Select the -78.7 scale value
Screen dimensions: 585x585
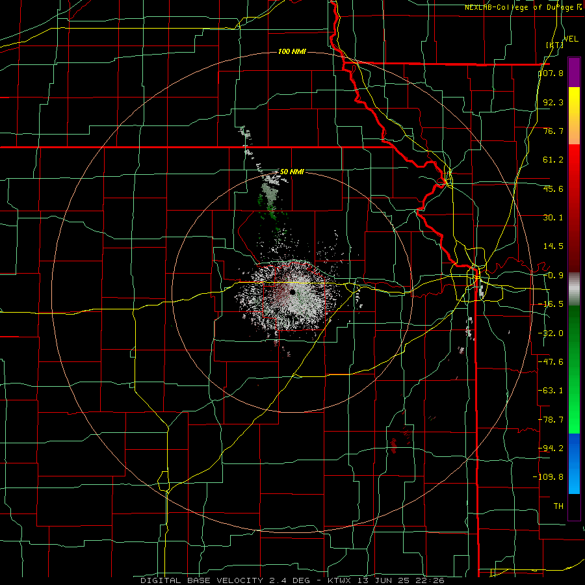click(x=551, y=420)
